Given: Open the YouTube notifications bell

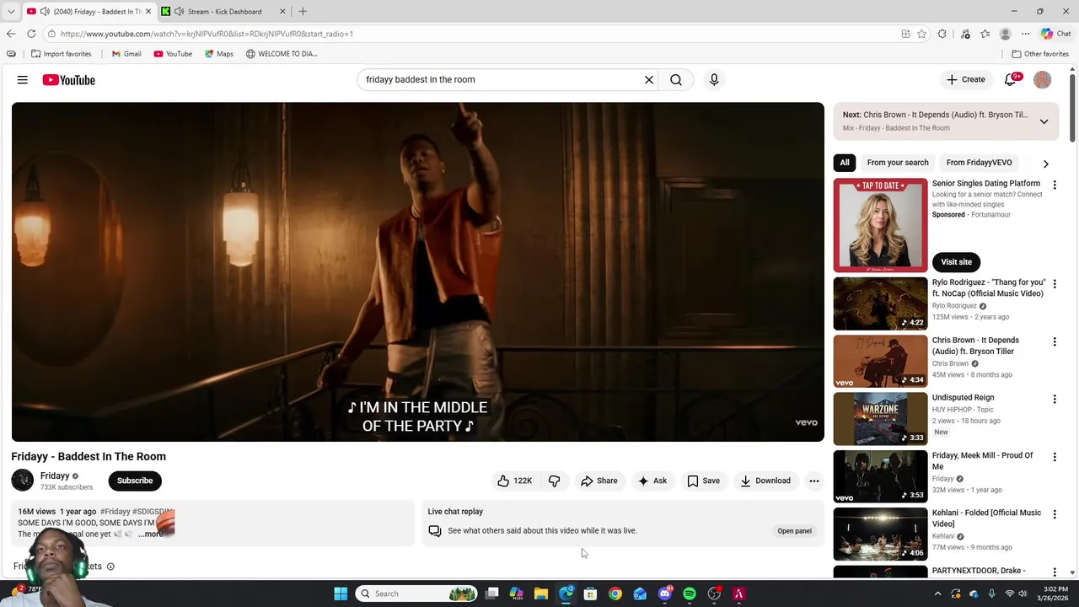Looking at the screenshot, I should [1011, 80].
